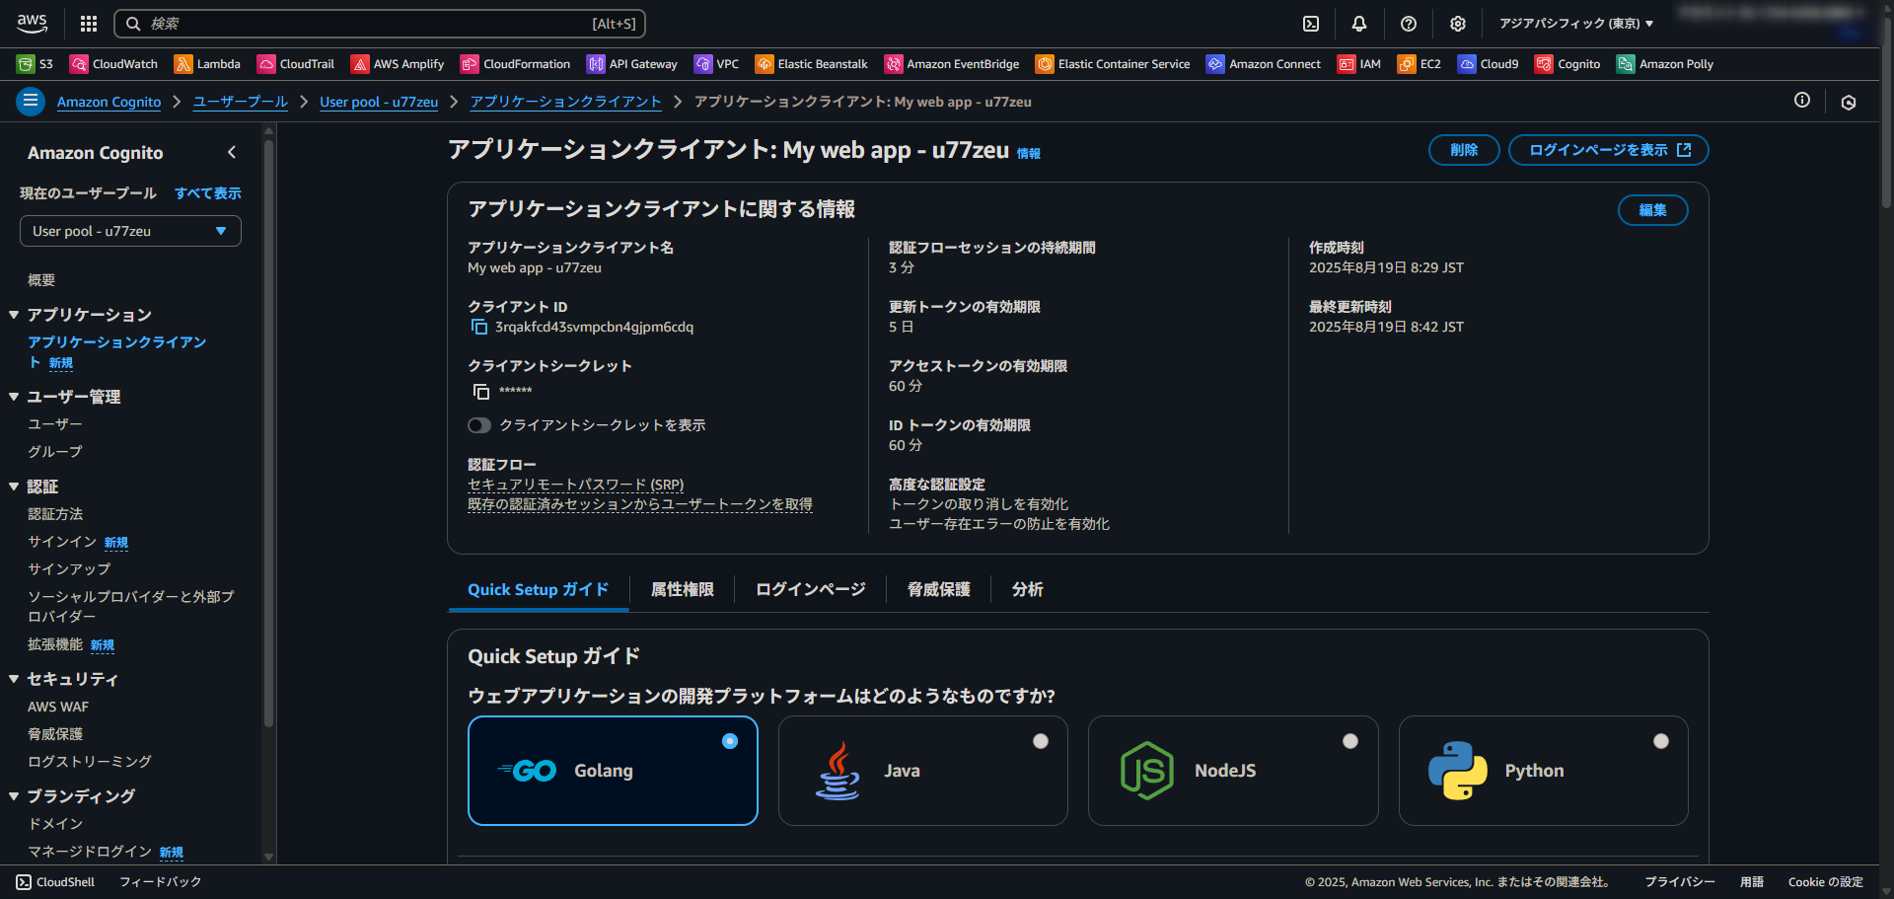Open Cognito bookmark
This screenshot has width=1894, height=899.
1567,64
